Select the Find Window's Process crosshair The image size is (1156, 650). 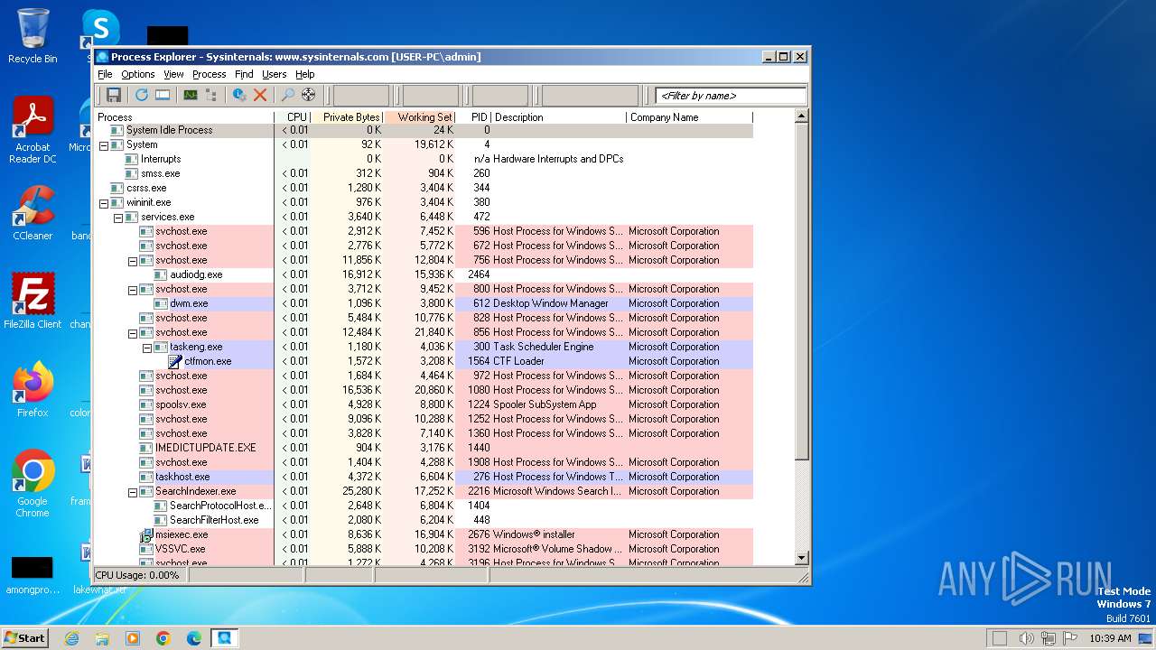(309, 95)
